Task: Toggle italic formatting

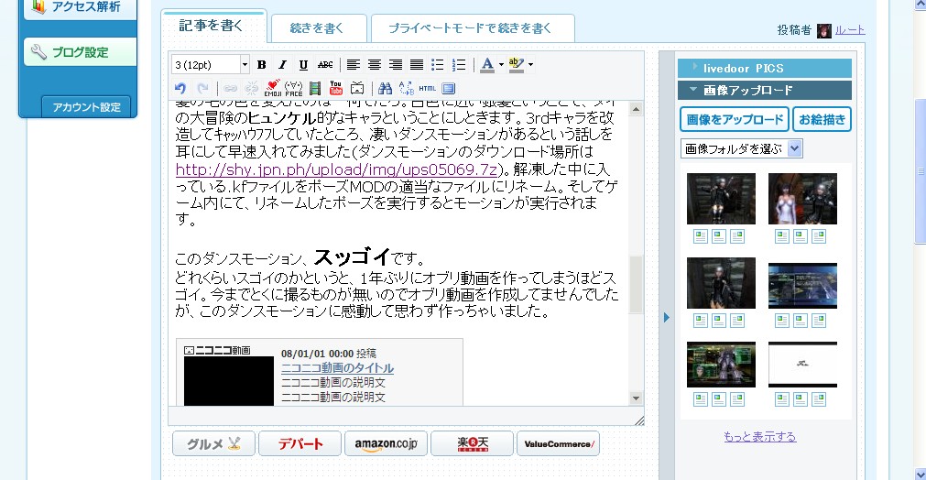Action: click(282, 64)
